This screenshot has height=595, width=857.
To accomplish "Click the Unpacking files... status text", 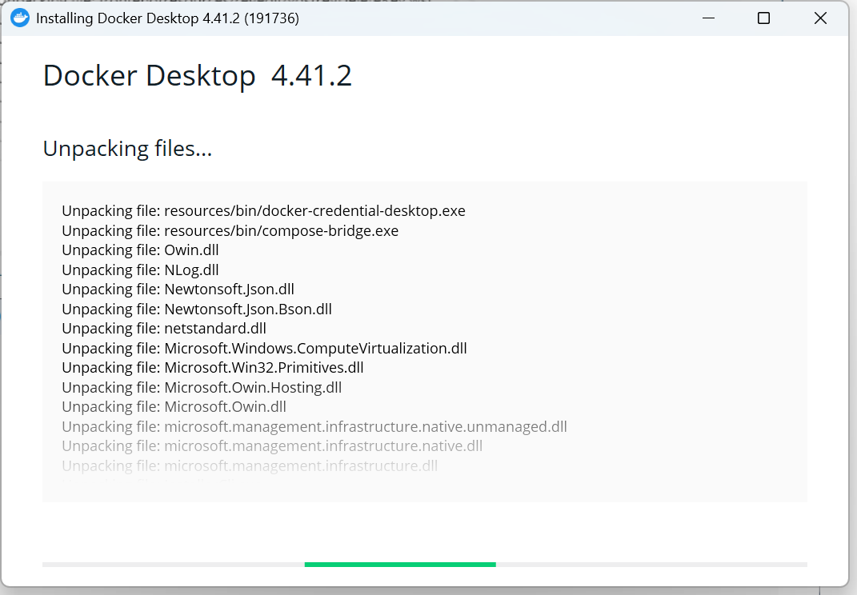I will (127, 149).
